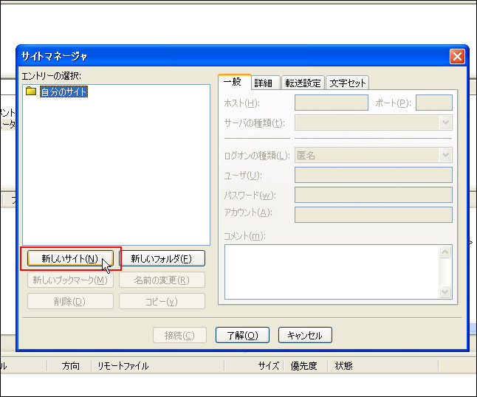The height and width of the screenshot is (397, 477).
Task: Focus the ポート input field
Action: coord(433,103)
